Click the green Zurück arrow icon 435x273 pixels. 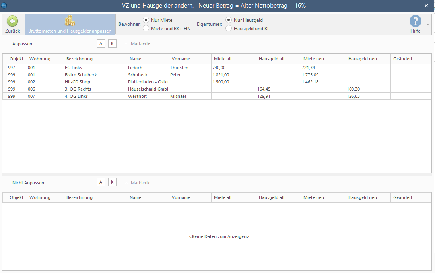click(x=12, y=21)
